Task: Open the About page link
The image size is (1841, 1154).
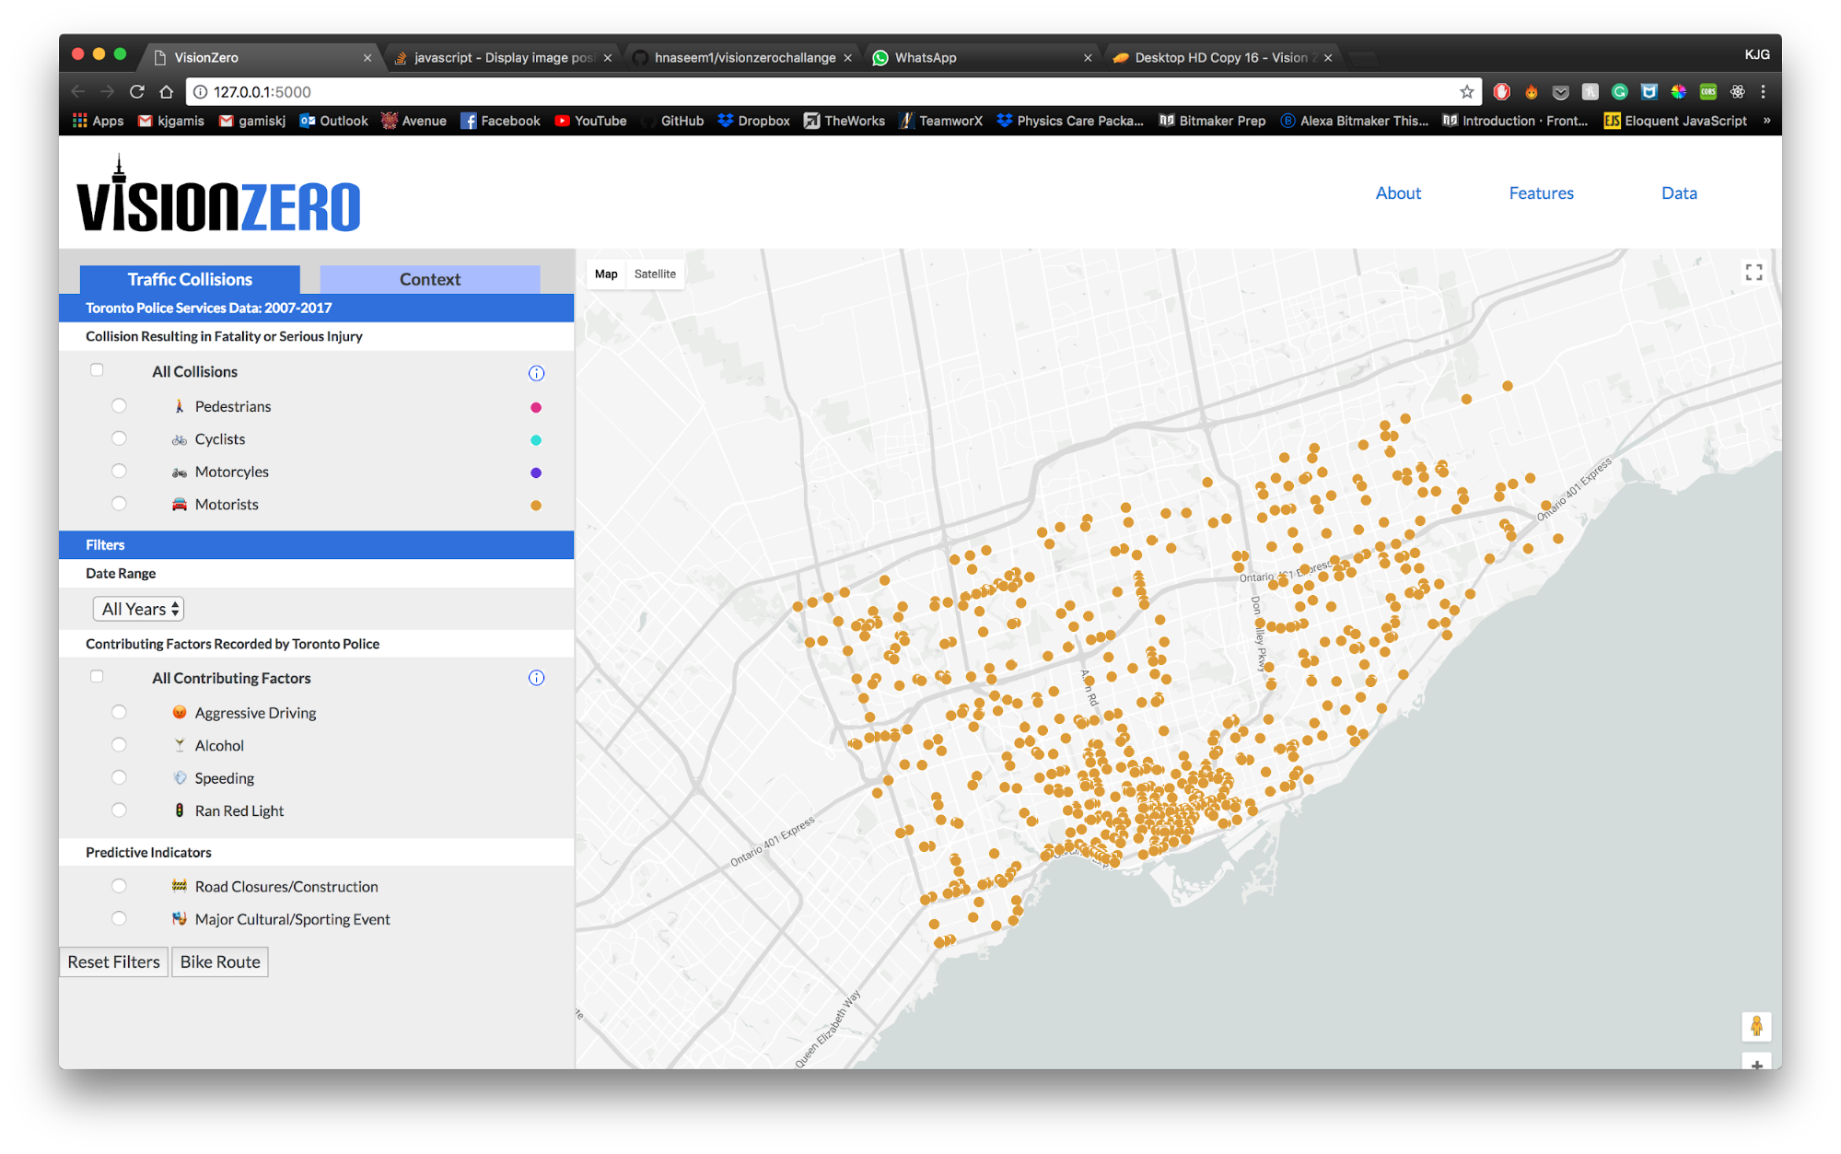Action: 1398,192
